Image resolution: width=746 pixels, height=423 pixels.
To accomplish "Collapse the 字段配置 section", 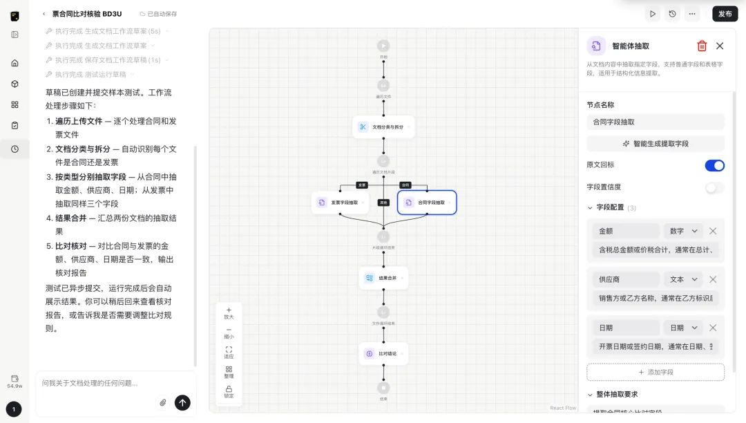I will pos(590,207).
